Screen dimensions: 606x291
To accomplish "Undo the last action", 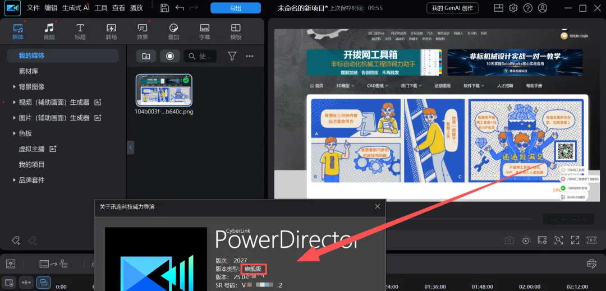I will tap(180, 8).
